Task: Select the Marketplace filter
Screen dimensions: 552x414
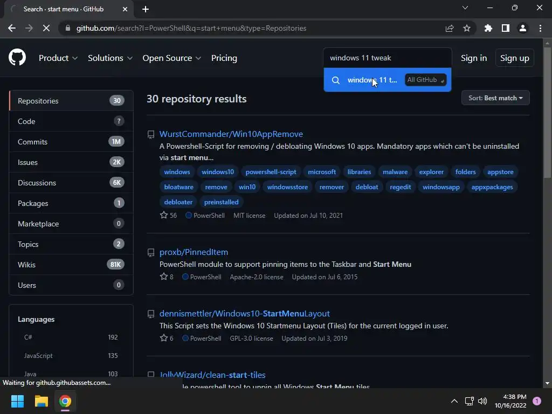Action: (x=71, y=224)
